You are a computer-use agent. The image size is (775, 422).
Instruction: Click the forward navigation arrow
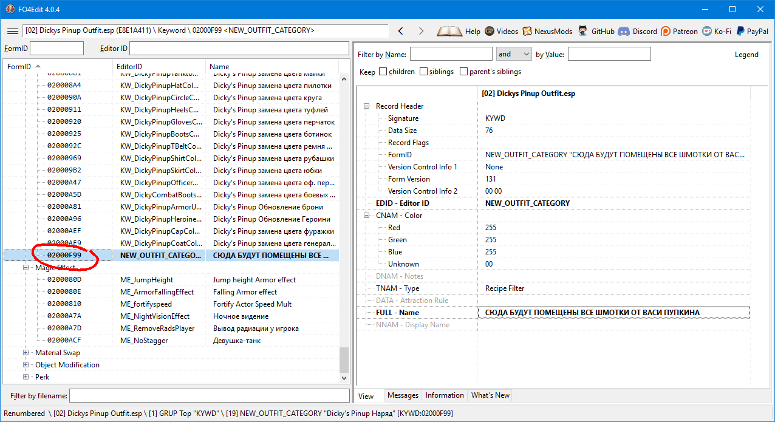421,31
